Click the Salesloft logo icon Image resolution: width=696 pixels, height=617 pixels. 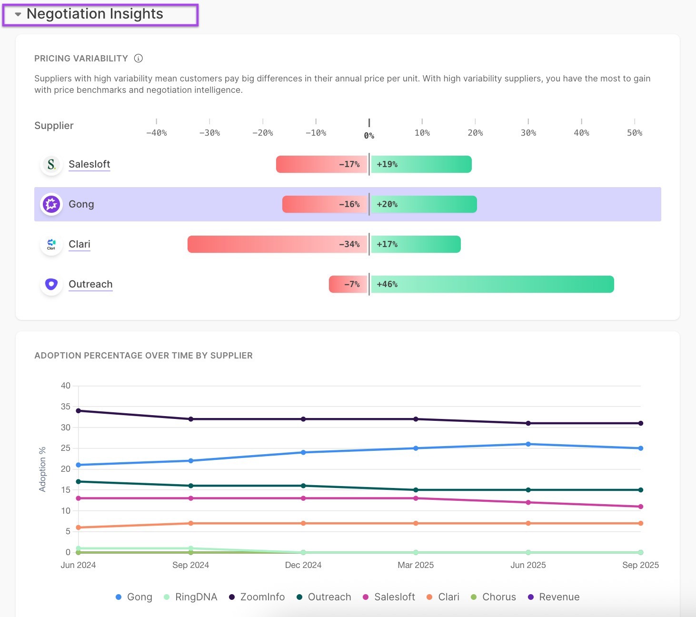click(51, 165)
